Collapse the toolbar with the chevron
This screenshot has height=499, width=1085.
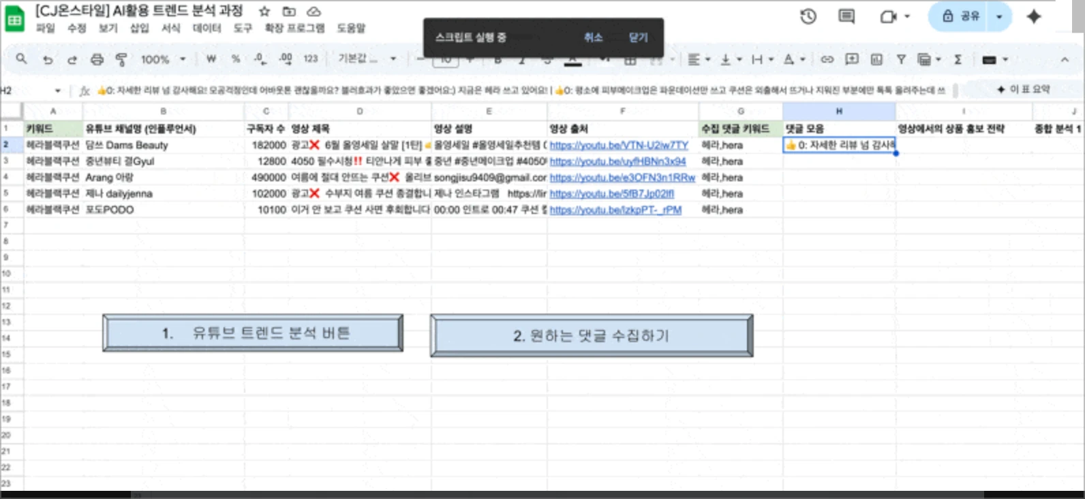tap(1065, 59)
